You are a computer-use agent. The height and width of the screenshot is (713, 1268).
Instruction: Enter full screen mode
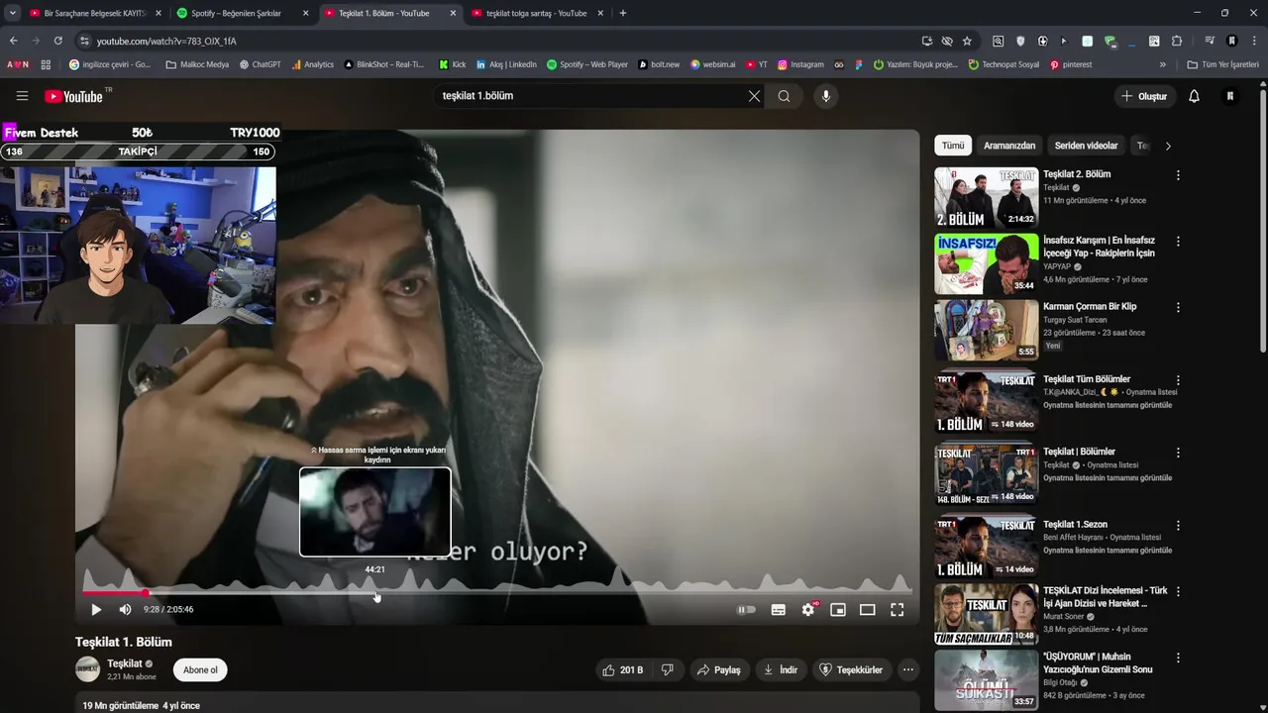click(x=897, y=610)
